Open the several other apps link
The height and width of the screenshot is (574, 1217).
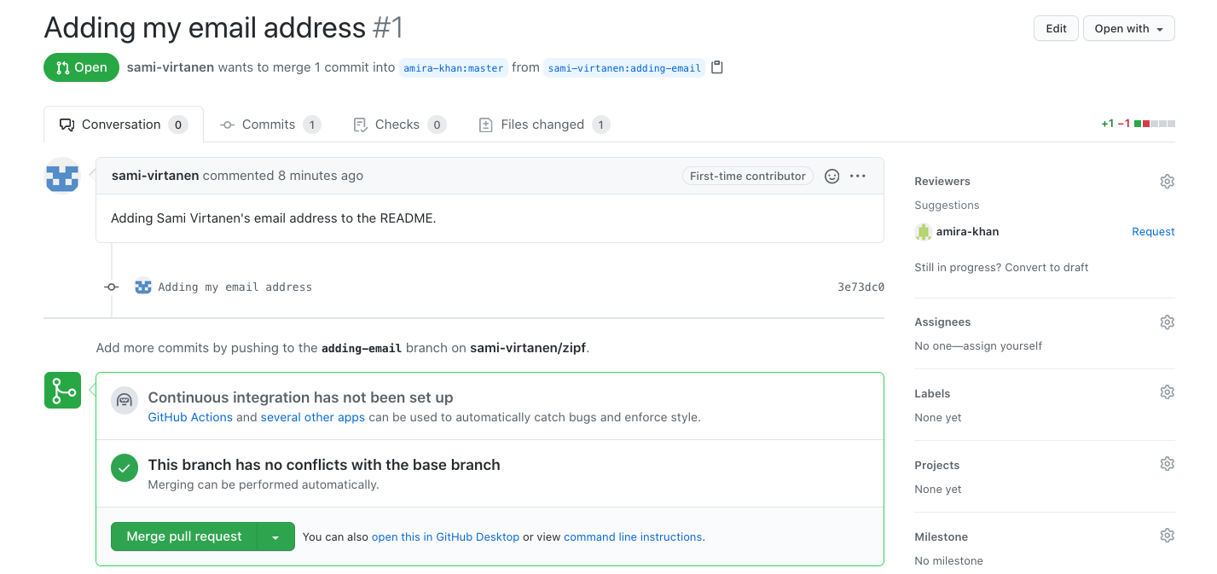click(313, 417)
